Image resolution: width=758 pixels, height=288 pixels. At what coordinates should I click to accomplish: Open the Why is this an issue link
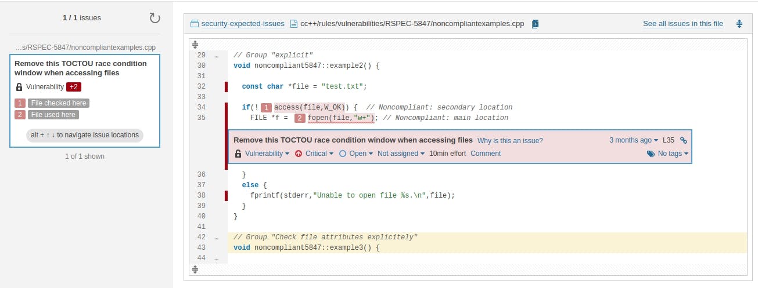(510, 141)
